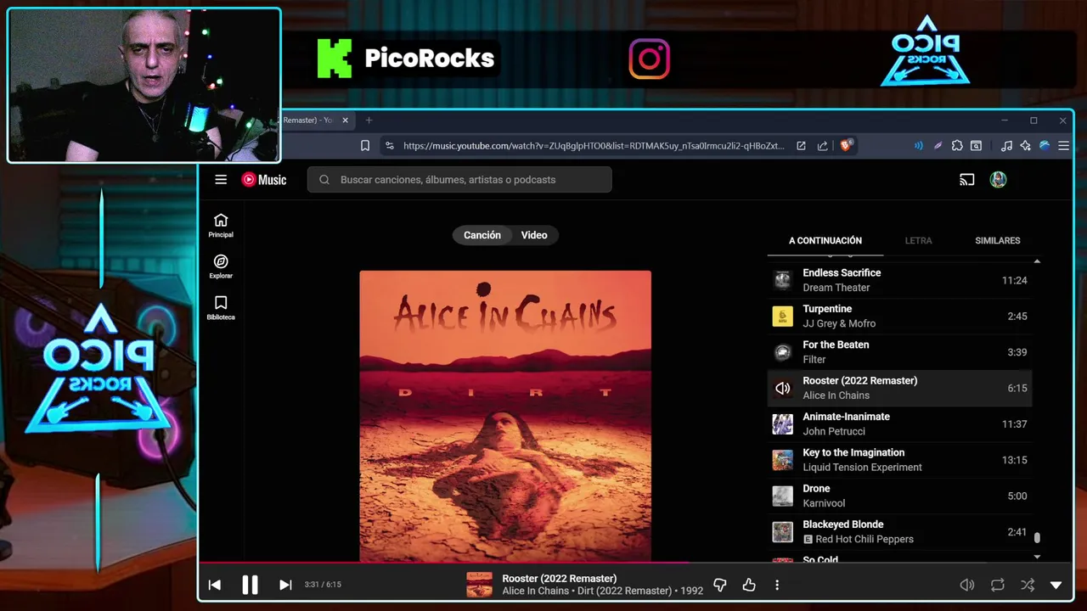
Task: Click the Liquid Tension Experiment artist name
Action: pyautogui.click(x=862, y=468)
